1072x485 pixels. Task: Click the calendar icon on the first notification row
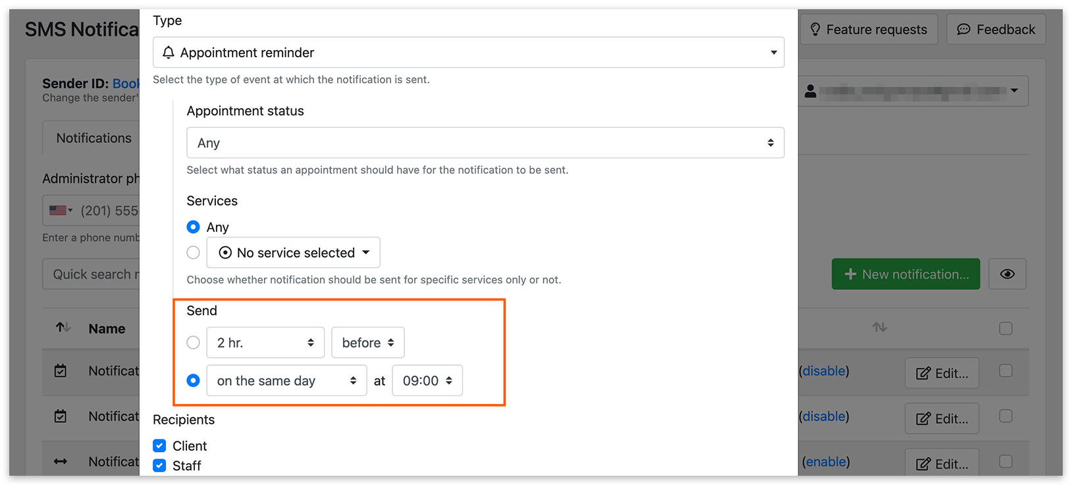tap(60, 370)
